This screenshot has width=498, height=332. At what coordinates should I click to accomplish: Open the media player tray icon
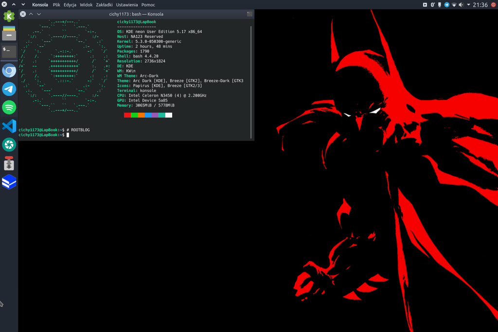pyautogui.click(x=425, y=4)
